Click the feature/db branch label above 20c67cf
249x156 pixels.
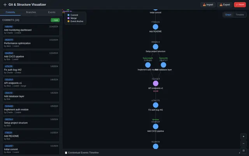click(x=163, y=58)
